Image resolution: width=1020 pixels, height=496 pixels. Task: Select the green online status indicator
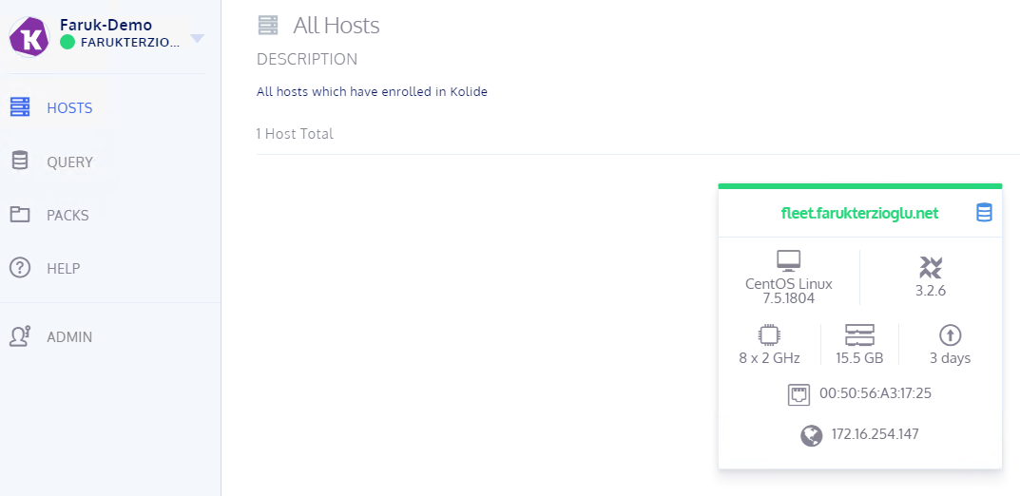click(x=67, y=42)
